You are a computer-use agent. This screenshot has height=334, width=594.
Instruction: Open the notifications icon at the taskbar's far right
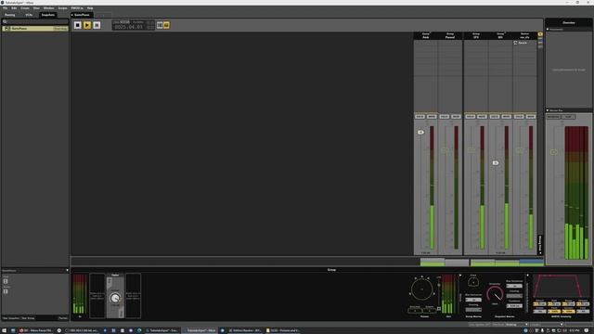(x=587, y=330)
